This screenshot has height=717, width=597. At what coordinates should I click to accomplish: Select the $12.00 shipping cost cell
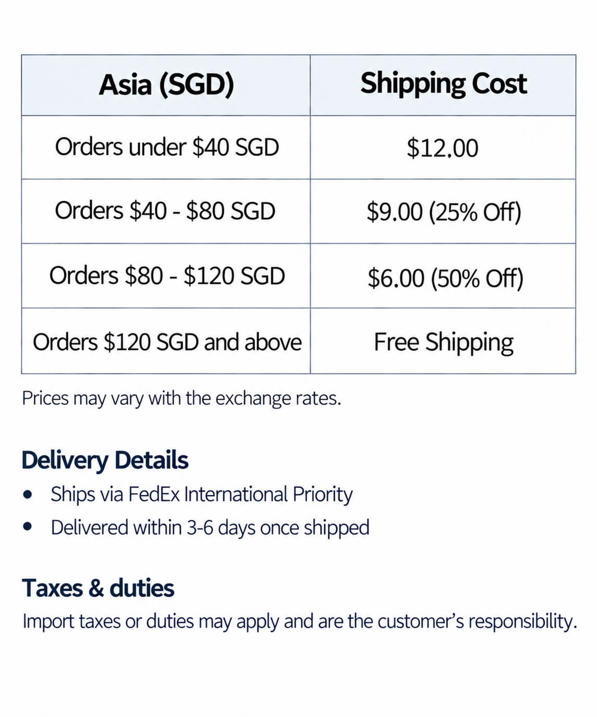click(x=443, y=147)
